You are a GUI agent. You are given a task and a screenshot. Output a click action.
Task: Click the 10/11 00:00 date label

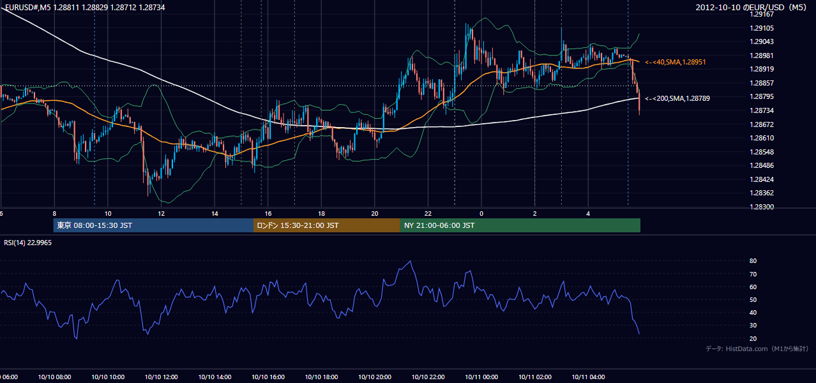click(x=481, y=377)
